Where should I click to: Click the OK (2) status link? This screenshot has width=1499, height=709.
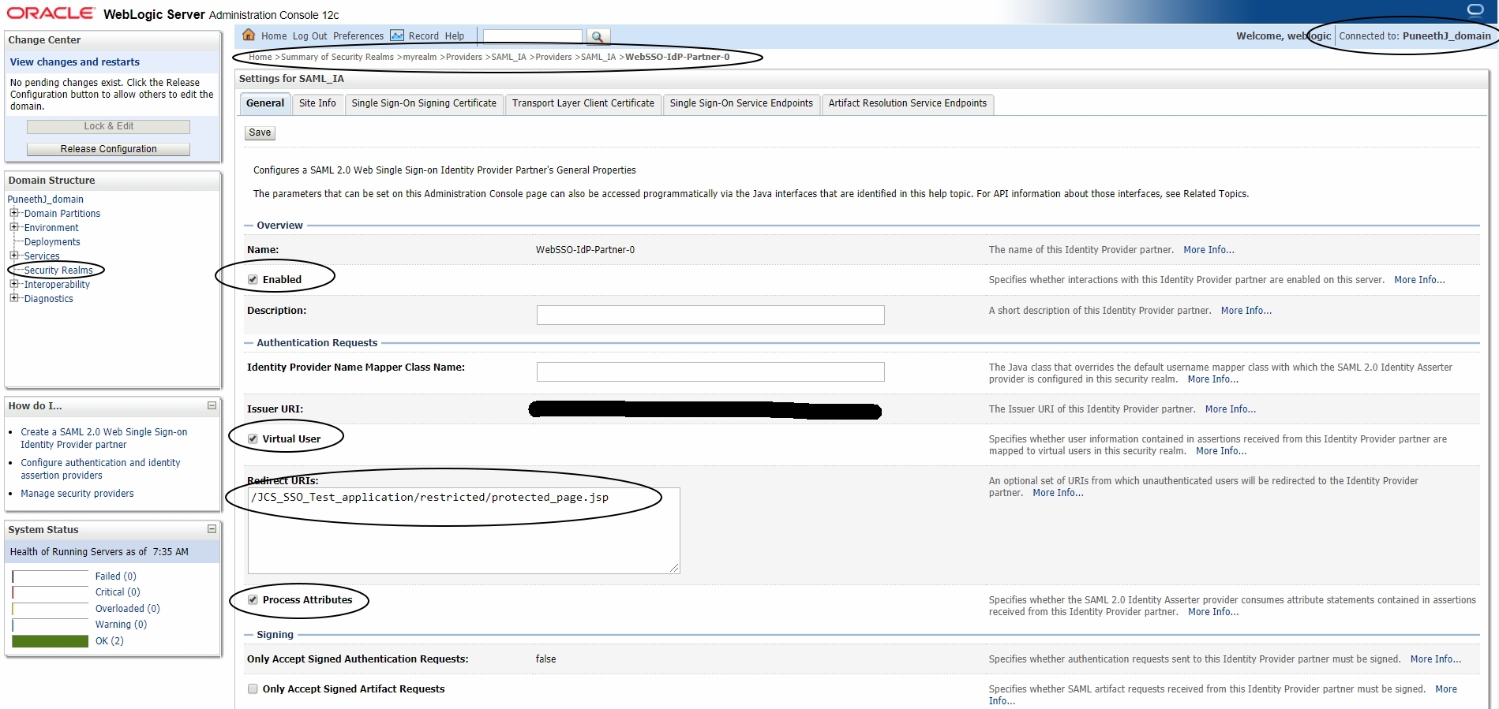click(x=110, y=641)
